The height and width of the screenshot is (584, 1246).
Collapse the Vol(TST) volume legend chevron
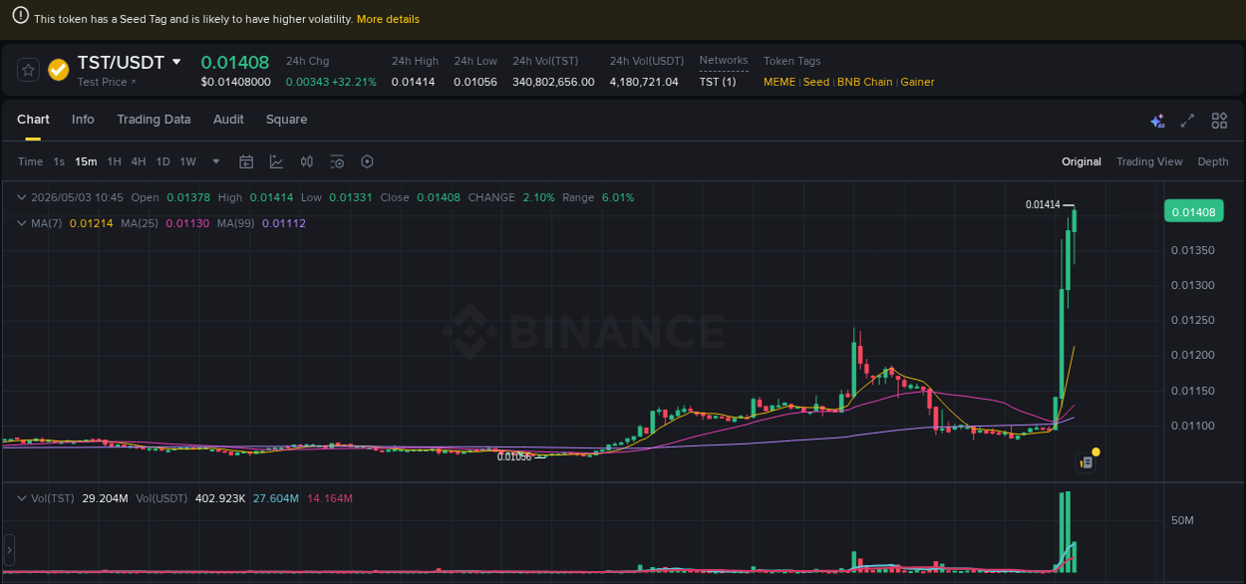(22, 498)
